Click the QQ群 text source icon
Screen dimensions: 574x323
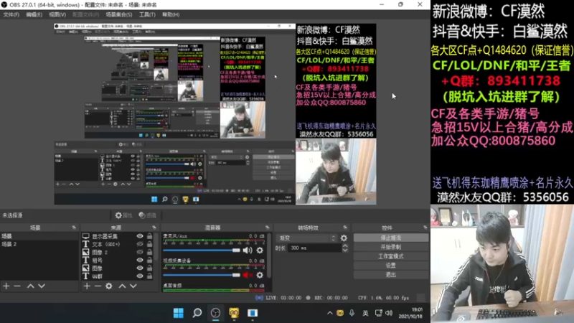85,276
